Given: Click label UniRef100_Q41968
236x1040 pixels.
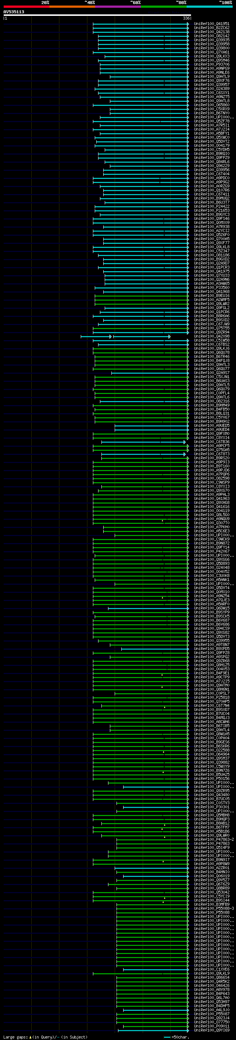Looking at the screenshot, I should [211, 291].
